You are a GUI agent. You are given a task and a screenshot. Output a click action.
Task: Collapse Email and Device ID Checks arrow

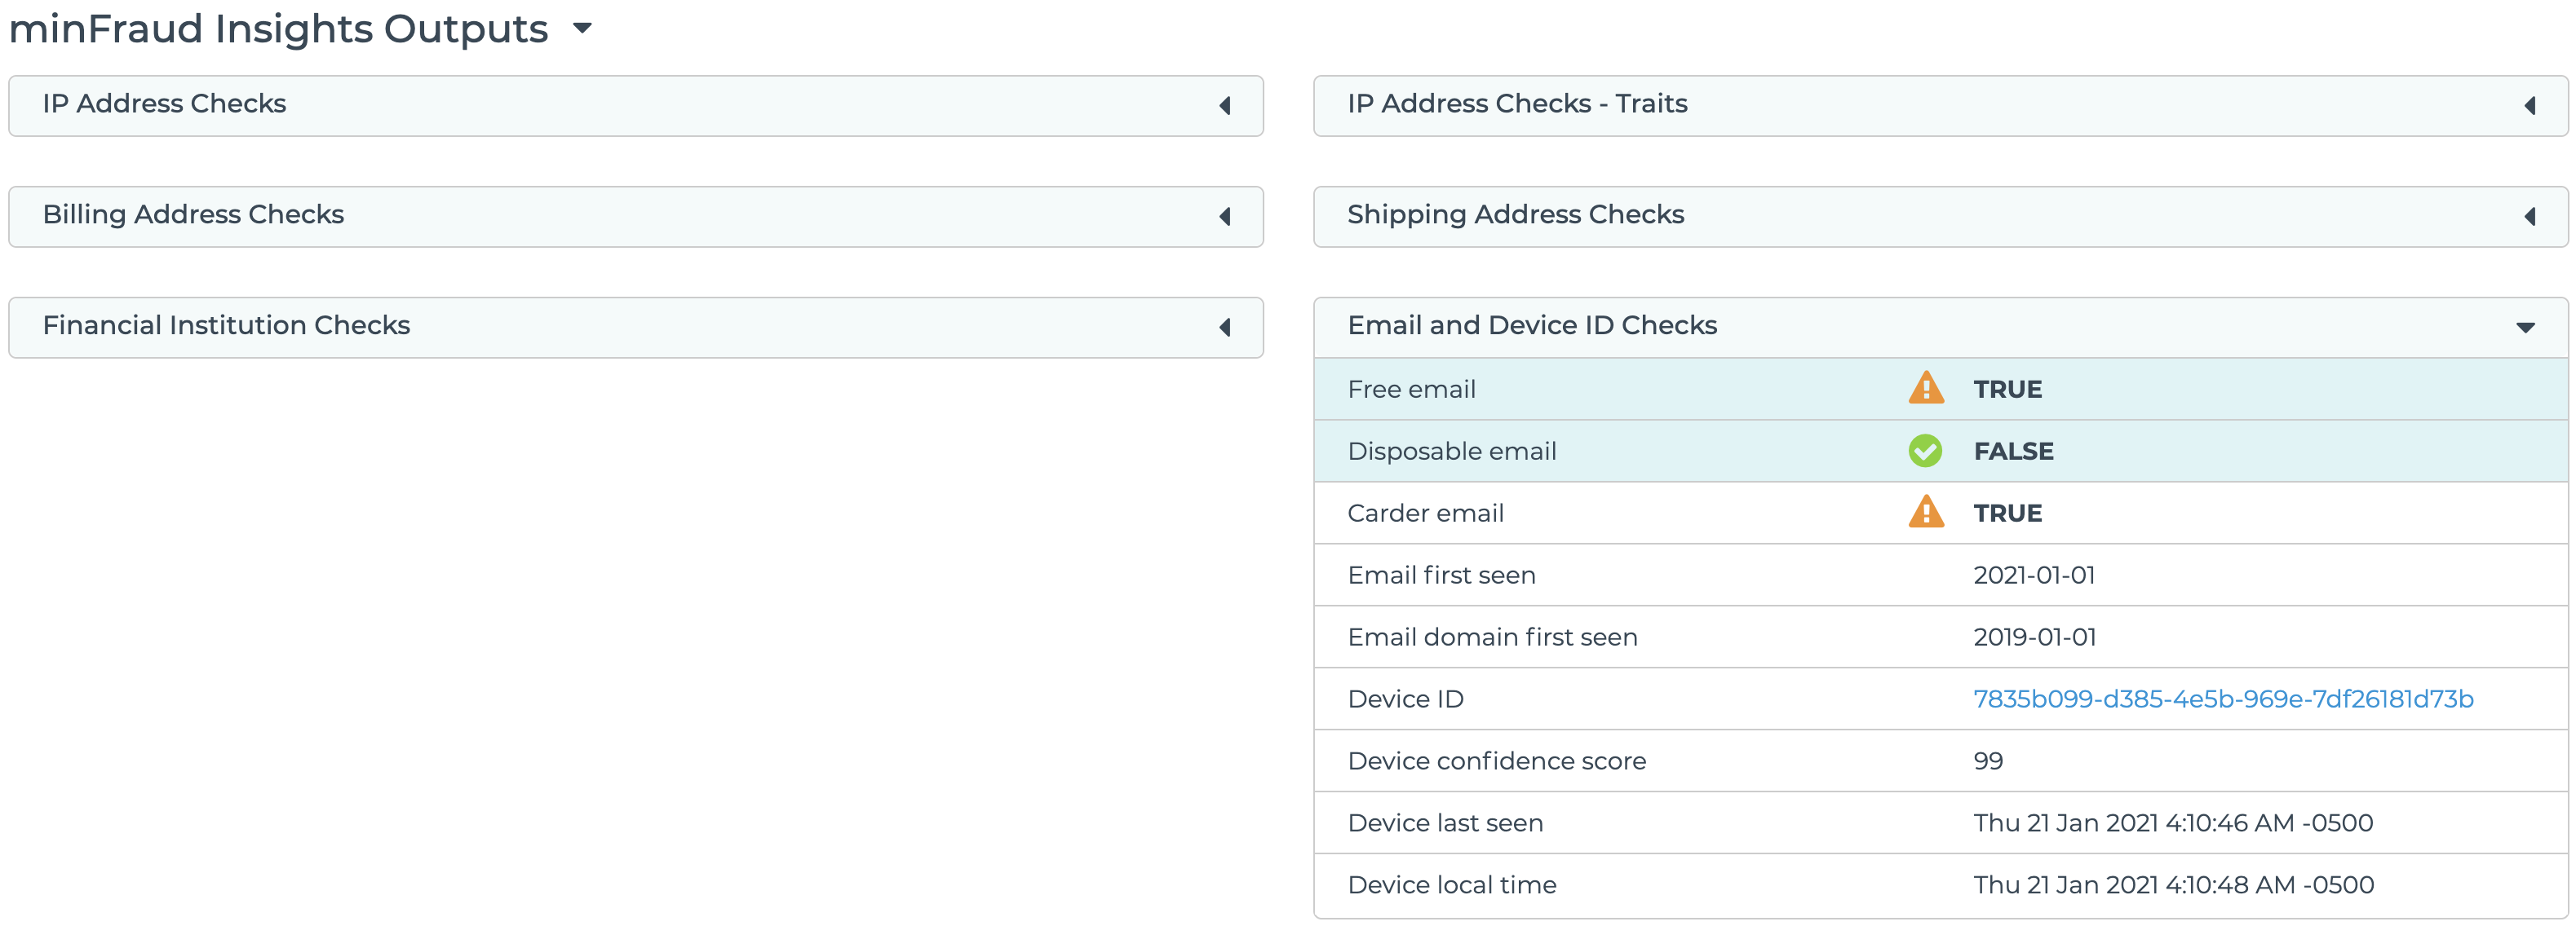pos(2525,328)
